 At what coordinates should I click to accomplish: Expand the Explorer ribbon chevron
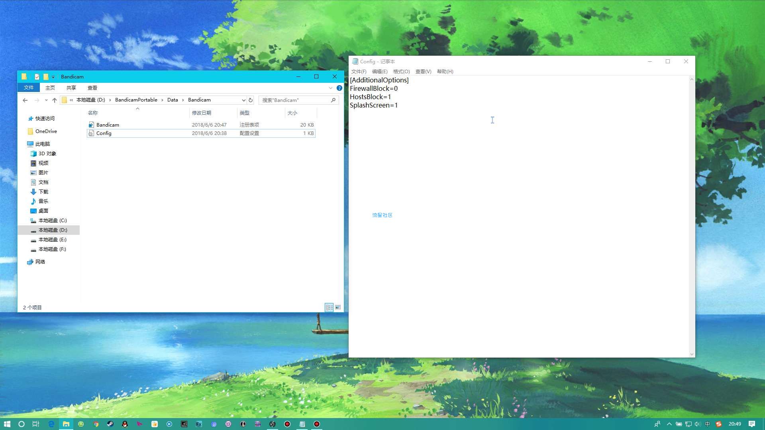click(x=331, y=88)
